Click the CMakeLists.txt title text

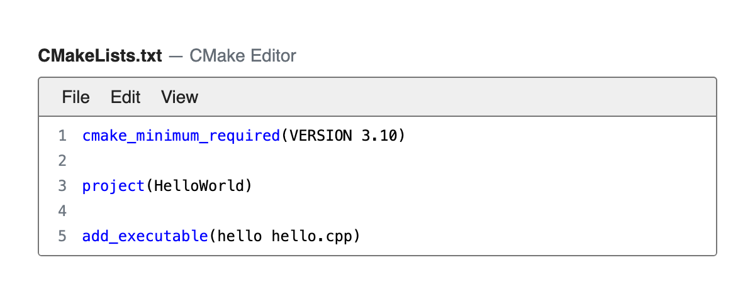100,56
